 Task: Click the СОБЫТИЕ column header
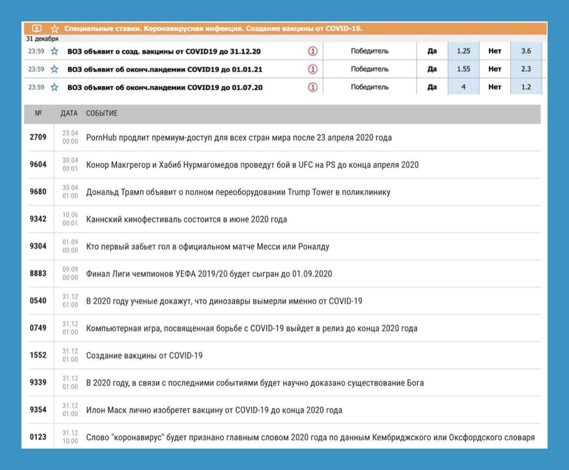coord(102,113)
